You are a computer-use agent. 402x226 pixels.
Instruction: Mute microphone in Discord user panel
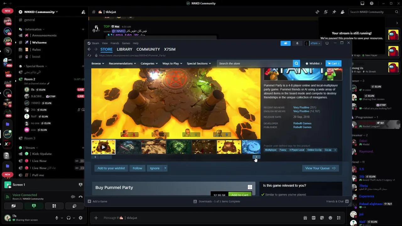click(57, 218)
